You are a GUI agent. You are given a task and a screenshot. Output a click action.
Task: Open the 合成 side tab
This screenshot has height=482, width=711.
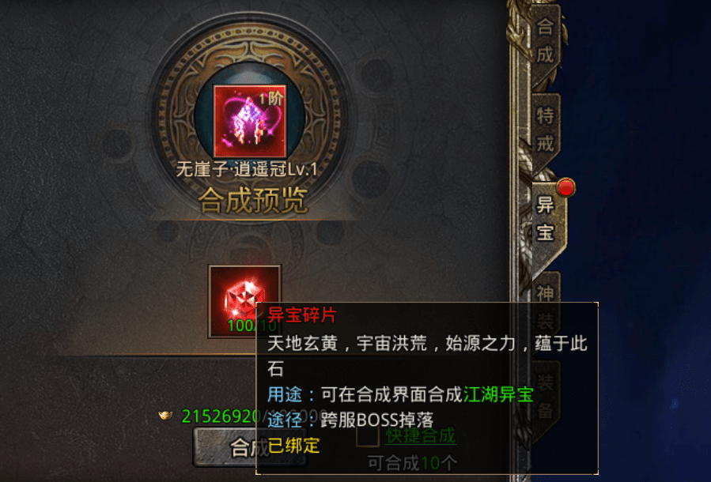[x=545, y=41]
